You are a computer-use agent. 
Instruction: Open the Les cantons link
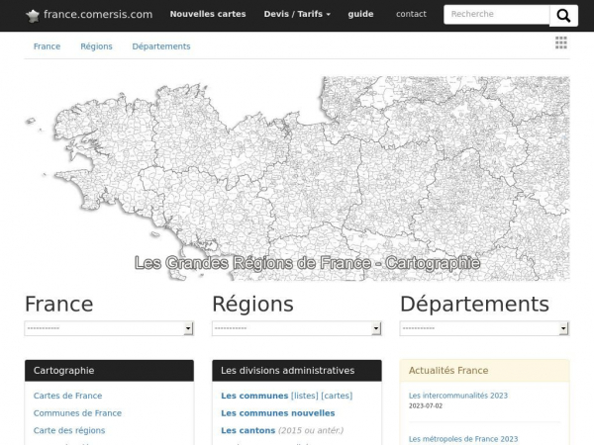(x=248, y=430)
